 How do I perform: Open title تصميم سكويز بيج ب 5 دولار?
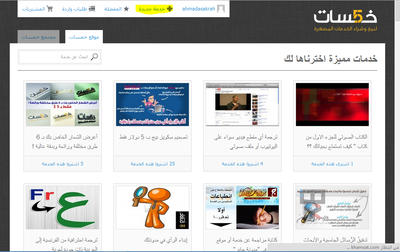click(x=154, y=137)
